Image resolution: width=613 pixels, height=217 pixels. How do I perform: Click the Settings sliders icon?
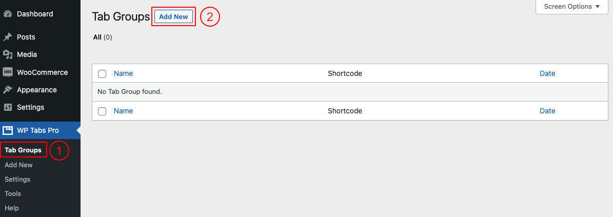pyautogui.click(x=8, y=107)
